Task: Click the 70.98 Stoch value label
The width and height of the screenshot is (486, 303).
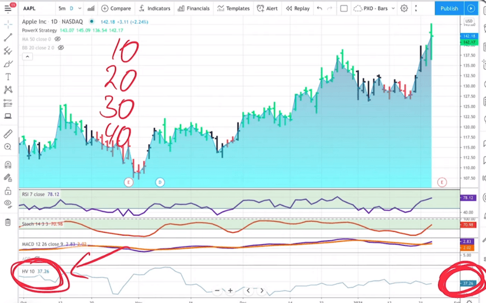Action: pos(468,225)
